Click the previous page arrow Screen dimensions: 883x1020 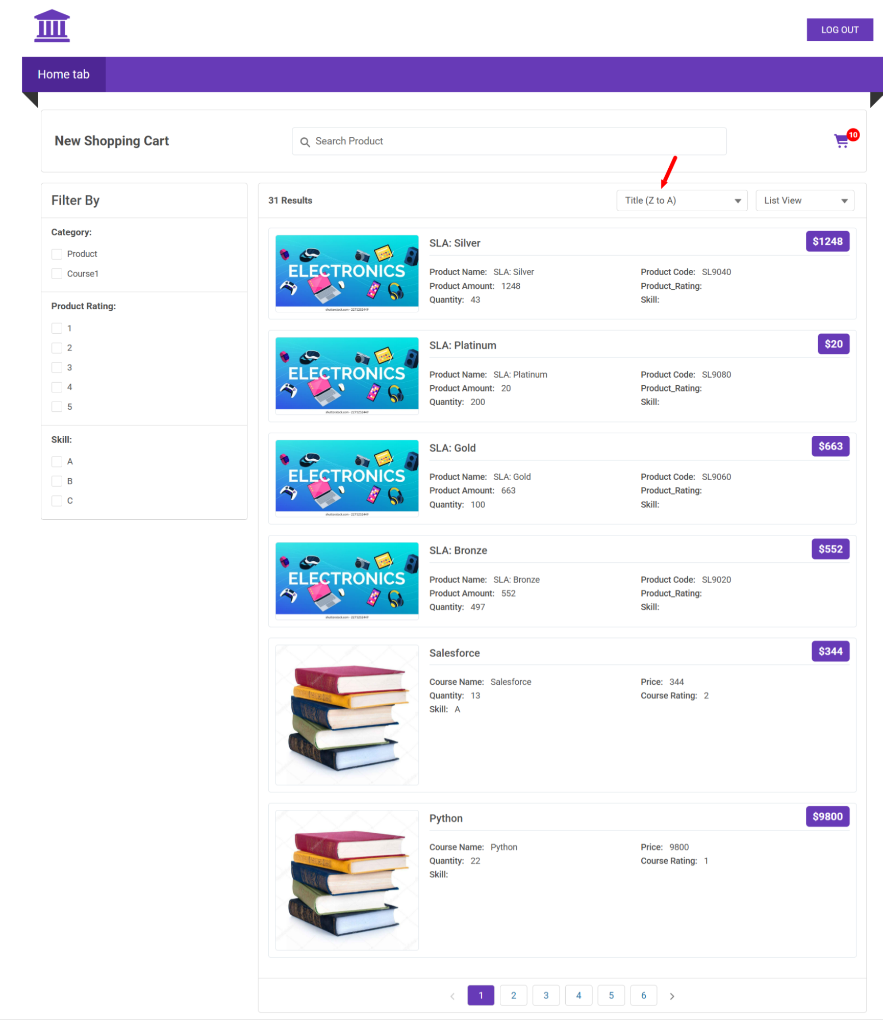click(452, 996)
